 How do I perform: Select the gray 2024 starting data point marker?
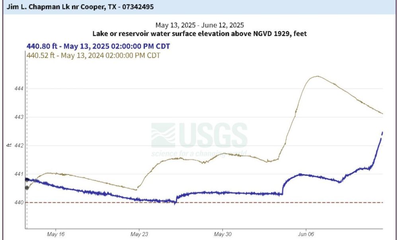click(27, 188)
